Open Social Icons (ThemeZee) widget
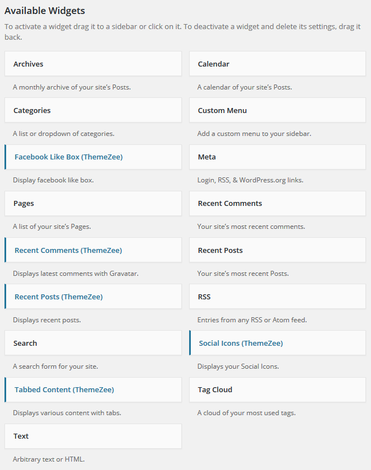Image resolution: width=371 pixels, height=470 pixels. [278, 343]
